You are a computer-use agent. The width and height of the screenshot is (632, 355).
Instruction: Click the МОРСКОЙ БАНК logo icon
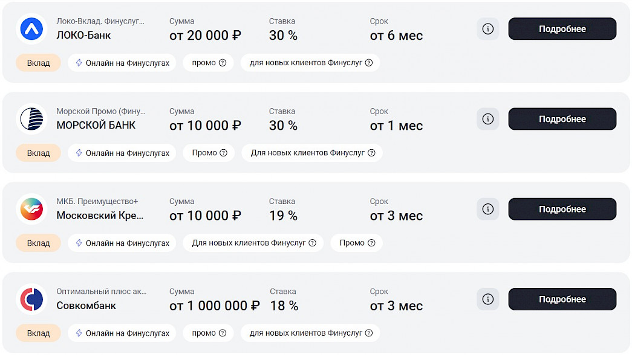31,119
